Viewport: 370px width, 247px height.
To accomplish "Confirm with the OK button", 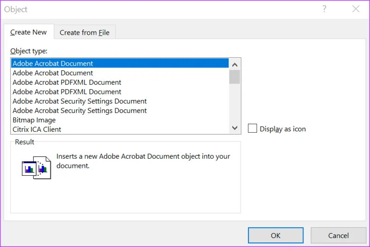I will (x=276, y=235).
